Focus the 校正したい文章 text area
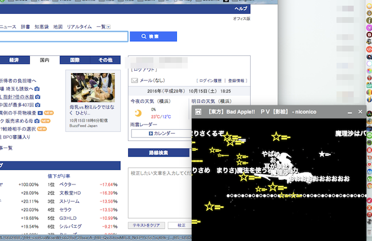This screenshot has width=372, height=241. (x=160, y=193)
